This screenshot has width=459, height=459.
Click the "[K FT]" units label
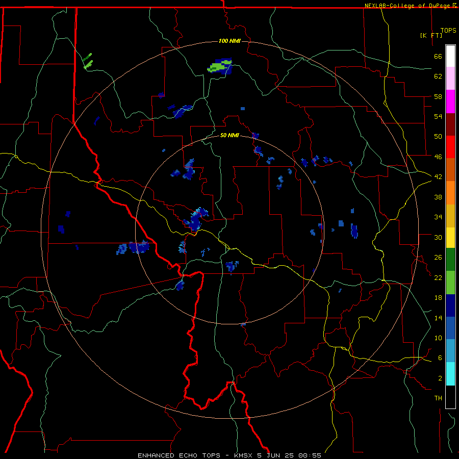coord(431,35)
